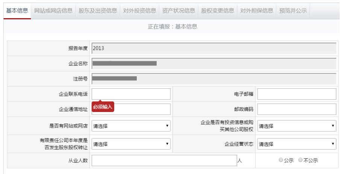
Task: Open the 预览并公示 tab
Action: pyautogui.click(x=293, y=11)
